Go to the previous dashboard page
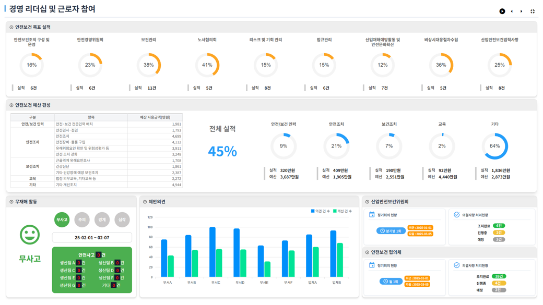543x305 pixels. coord(512,11)
